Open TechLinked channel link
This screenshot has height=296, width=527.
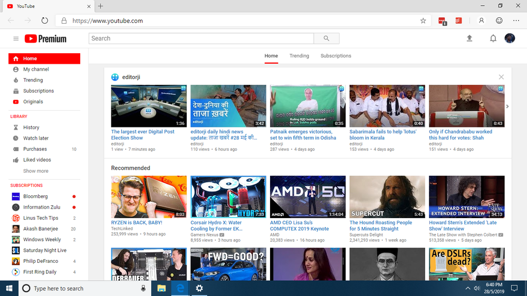[122, 229]
